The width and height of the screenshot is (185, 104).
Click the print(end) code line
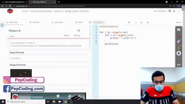coord(112,44)
